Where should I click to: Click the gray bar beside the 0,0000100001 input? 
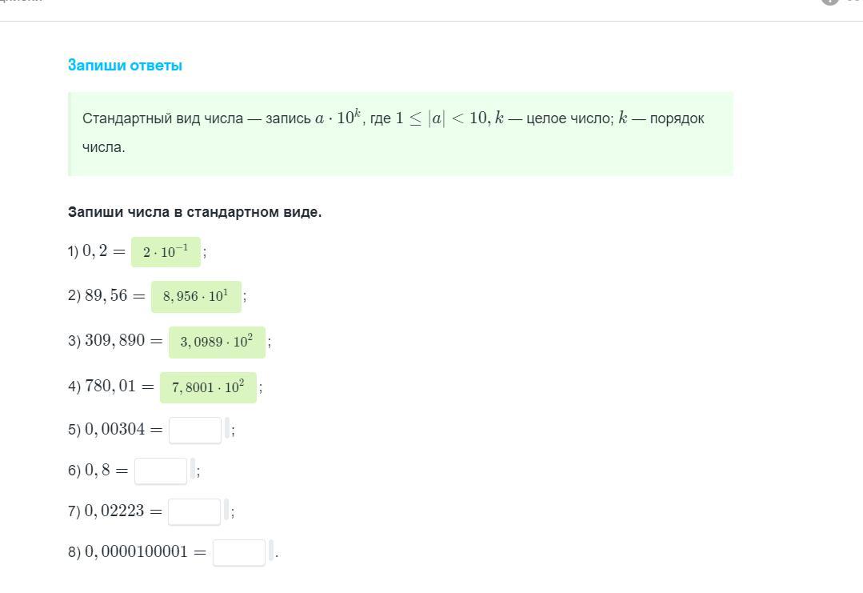(271, 551)
